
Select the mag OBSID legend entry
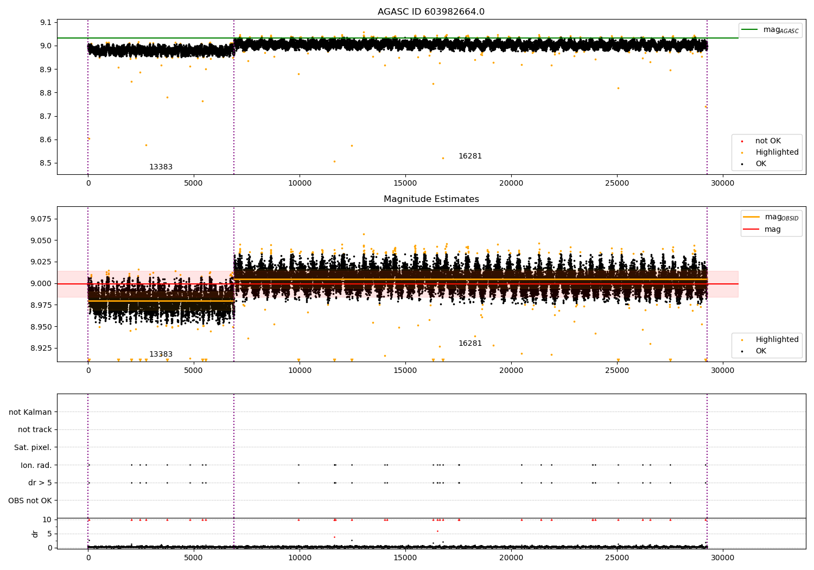pyautogui.click(x=781, y=217)
